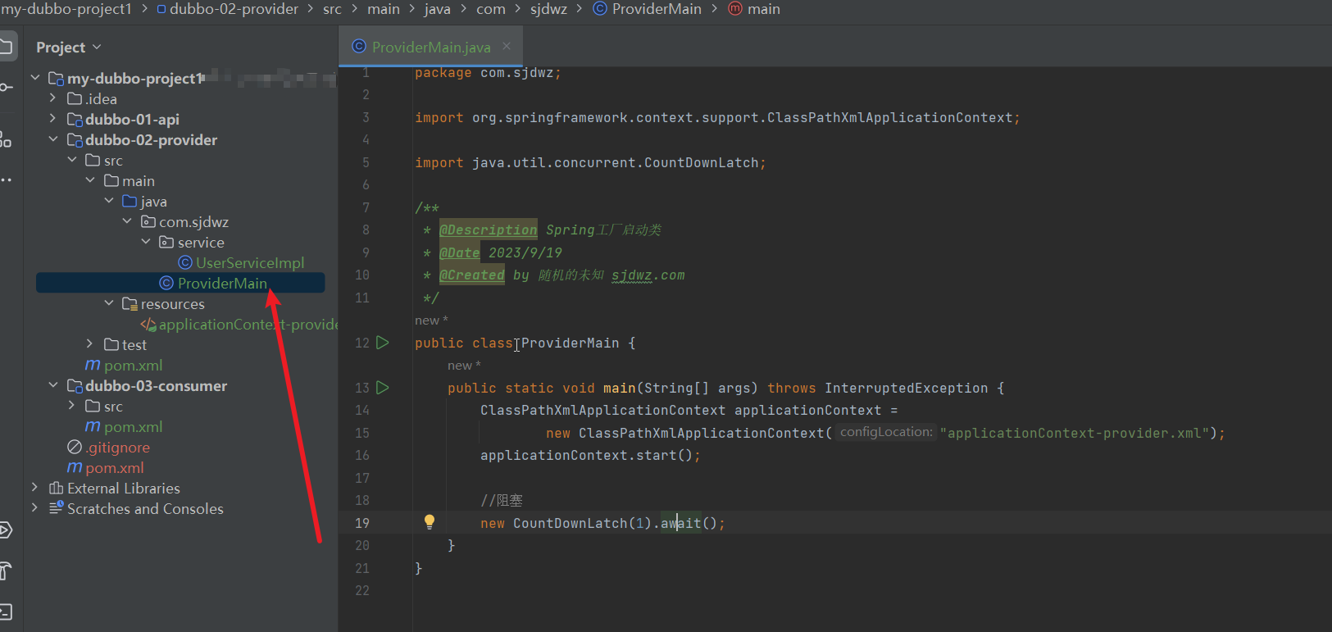Click "applicationContext-provider.xml" string literal in code
The image size is (1332, 632).
point(1075,433)
